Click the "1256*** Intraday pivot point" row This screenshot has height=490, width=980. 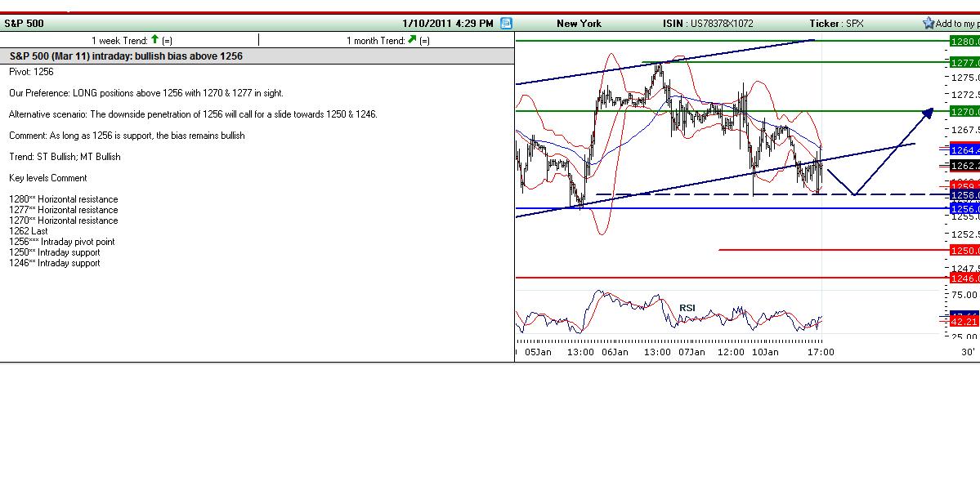tap(62, 242)
